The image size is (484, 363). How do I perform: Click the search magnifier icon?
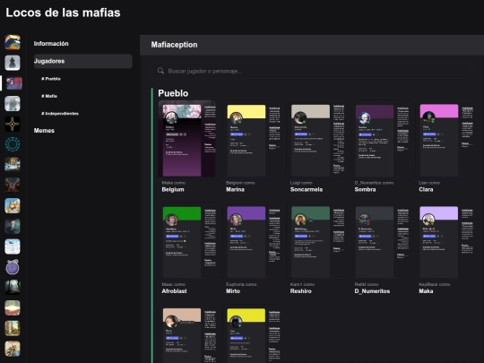(x=160, y=71)
